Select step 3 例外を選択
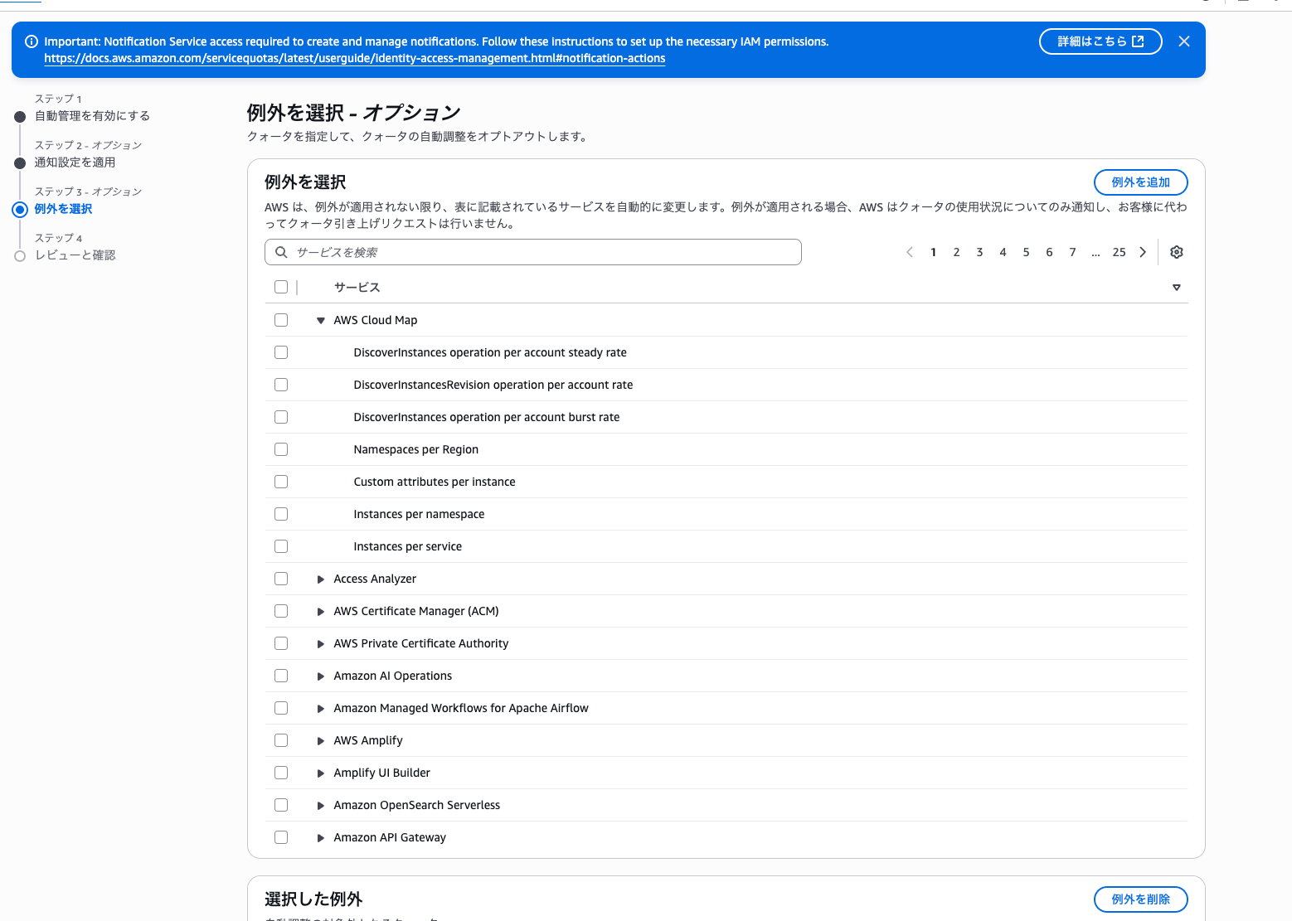The image size is (1292, 921). 63,209
